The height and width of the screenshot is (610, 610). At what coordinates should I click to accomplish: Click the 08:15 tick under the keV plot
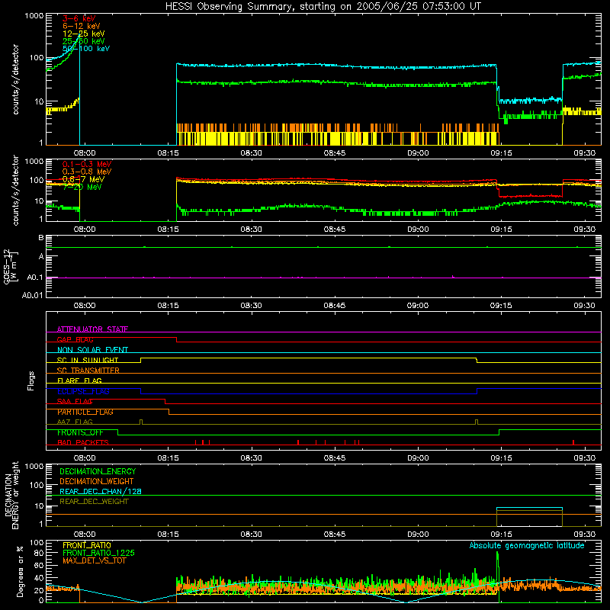168,153
